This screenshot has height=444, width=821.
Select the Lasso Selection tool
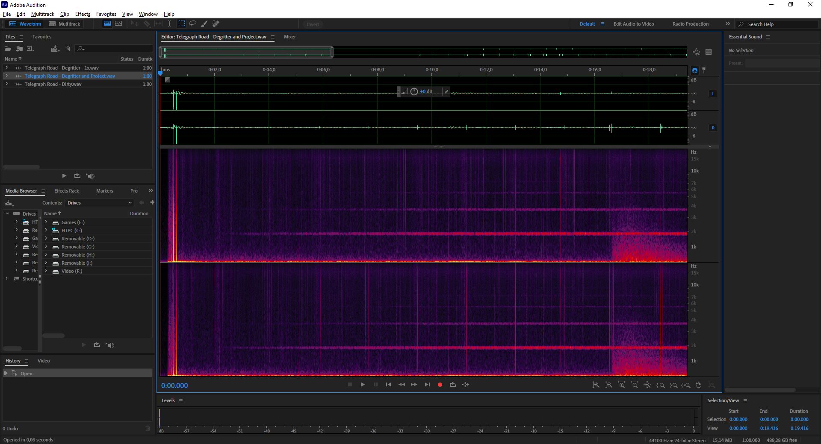click(x=193, y=24)
